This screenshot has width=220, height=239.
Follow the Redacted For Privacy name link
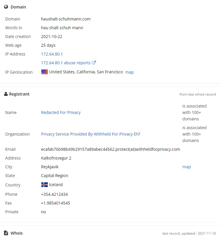(x=61, y=112)
